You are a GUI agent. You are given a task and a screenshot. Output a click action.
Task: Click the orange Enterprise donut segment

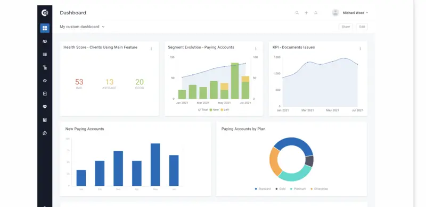point(274,162)
